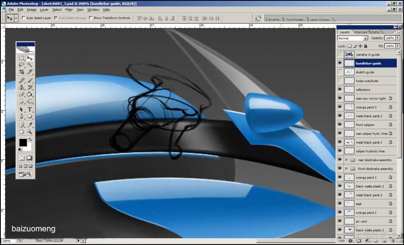Screen dimensions: 404x245
Task: Open the blend mode Normal dropdown
Action: coord(352,38)
